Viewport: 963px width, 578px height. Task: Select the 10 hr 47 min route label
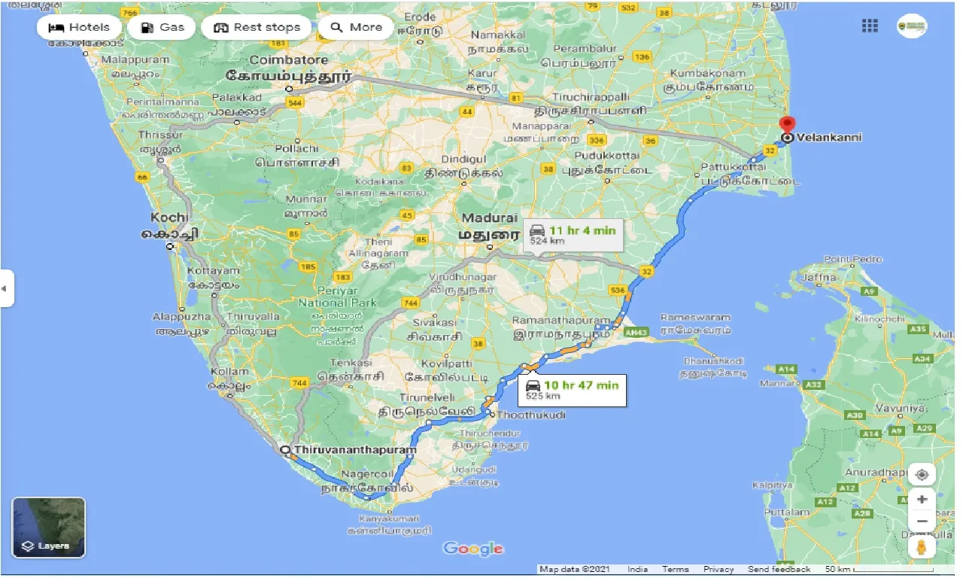pyautogui.click(x=572, y=389)
